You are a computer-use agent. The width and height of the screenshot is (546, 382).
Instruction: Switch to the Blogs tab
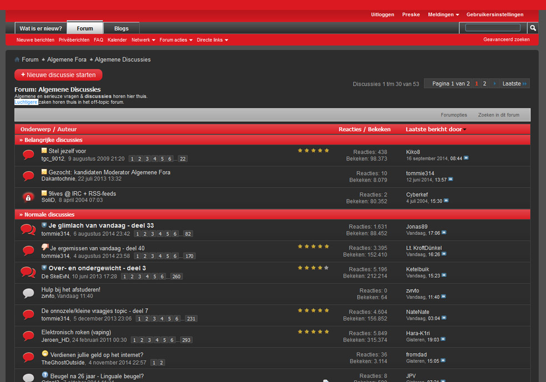point(121,28)
